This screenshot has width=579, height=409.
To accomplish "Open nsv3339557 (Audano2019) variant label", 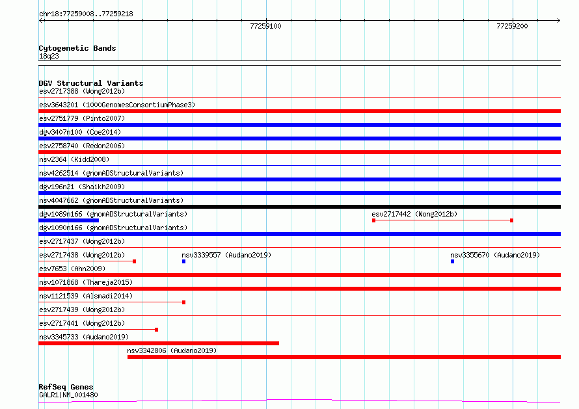I will coord(226,255).
